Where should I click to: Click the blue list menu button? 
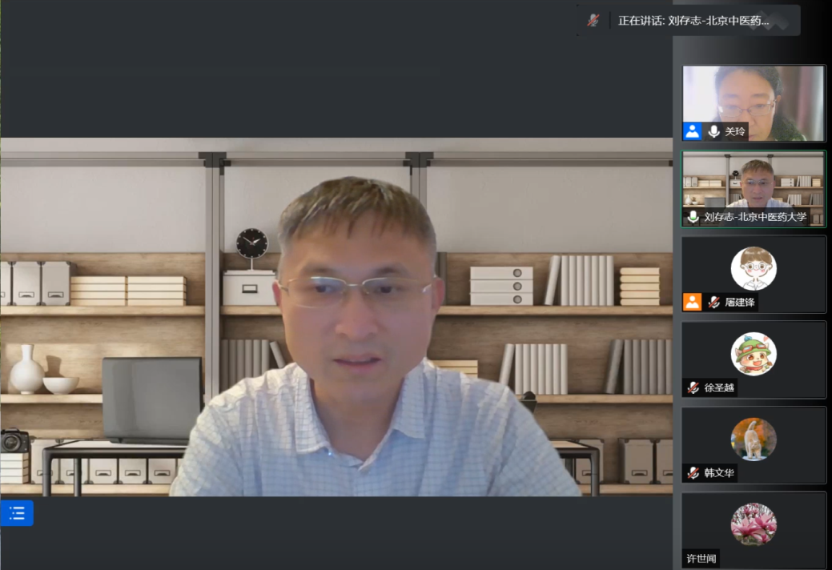(x=17, y=513)
